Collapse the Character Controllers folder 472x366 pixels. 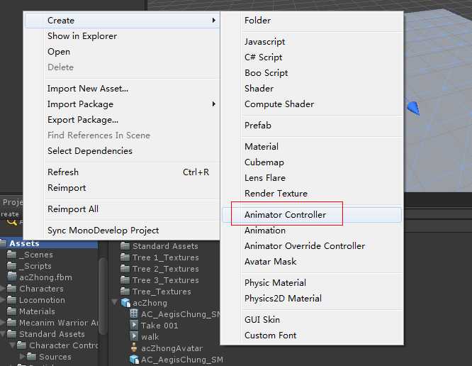(13, 345)
